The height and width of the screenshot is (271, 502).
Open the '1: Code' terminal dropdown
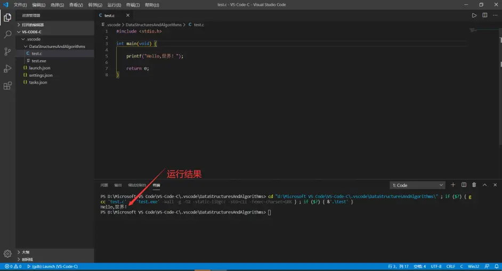click(x=418, y=185)
